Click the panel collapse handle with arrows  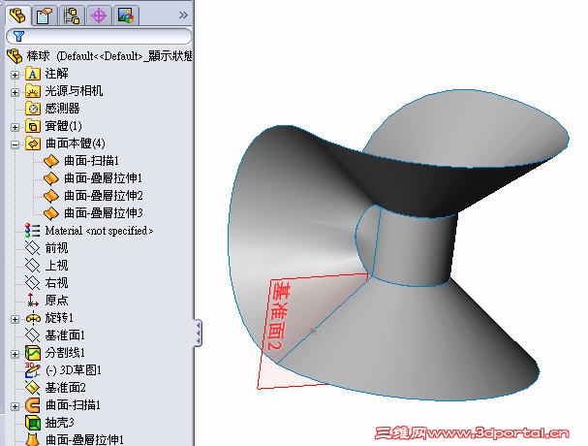pos(198,333)
